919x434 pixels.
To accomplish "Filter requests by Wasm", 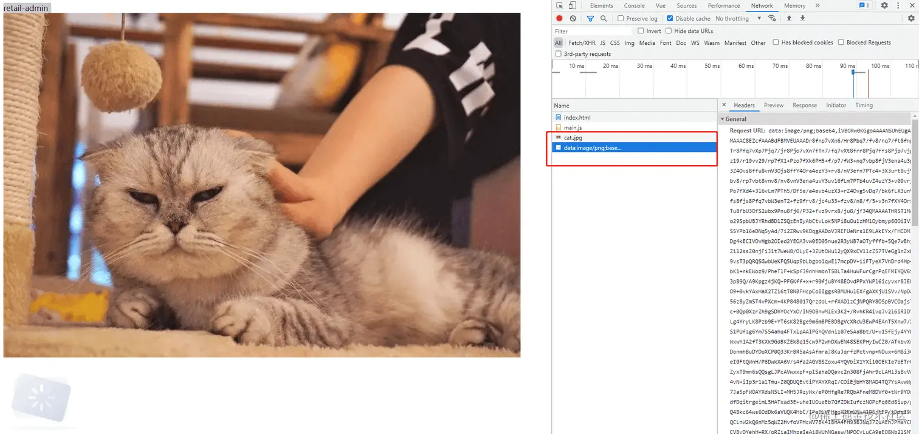I will coord(712,42).
